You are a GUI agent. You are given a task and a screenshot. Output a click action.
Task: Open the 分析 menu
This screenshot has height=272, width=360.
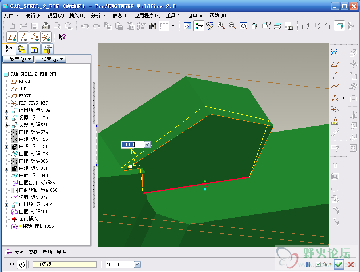(x=99, y=16)
